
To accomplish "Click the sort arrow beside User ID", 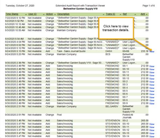I will [44, 15].
